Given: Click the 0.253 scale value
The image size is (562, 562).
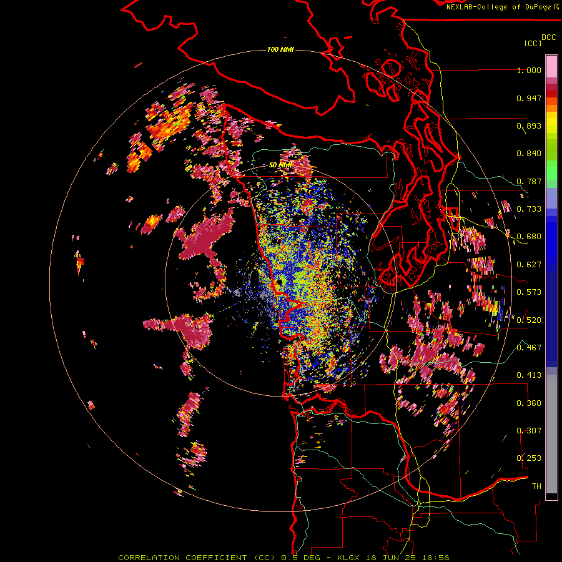Looking at the screenshot, I should point(529,458).
